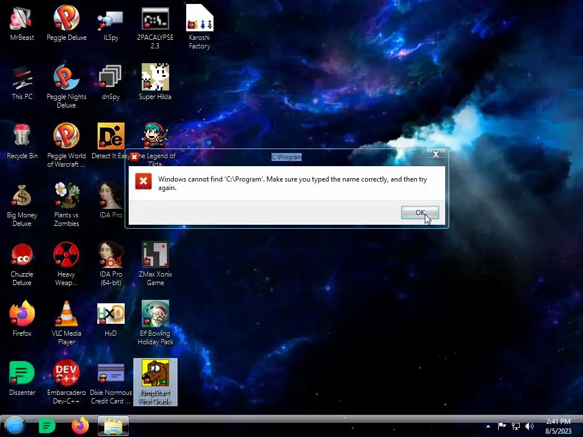Show hidden system tray icons
The image size is (583, 437).
point(488,426)
